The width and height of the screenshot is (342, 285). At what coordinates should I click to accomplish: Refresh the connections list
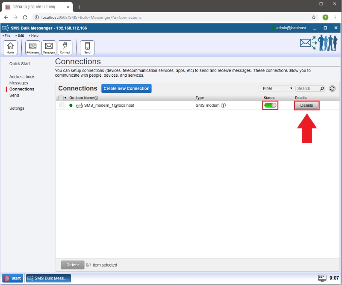[x=332, y=88]
